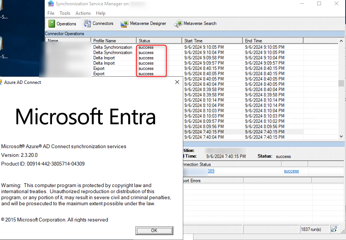346x240 pixels.
Task: Click the Connection Status section header
Action: pyautogui.click(x=232, y=164)
